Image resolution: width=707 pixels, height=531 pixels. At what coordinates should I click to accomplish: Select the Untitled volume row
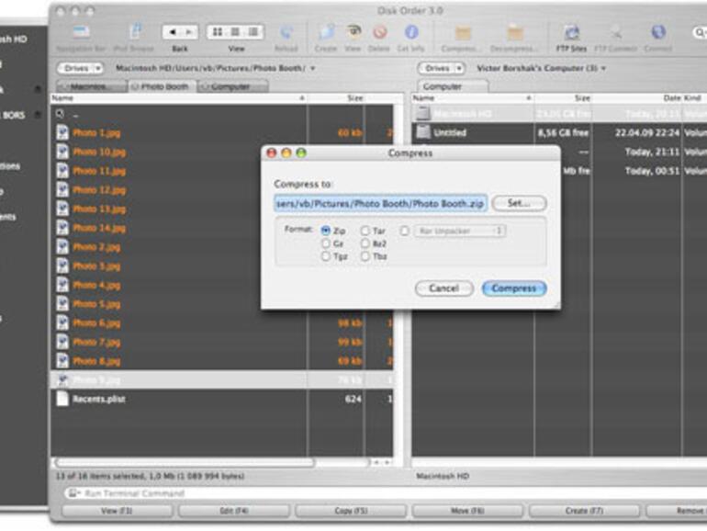[x=559, y=132]
